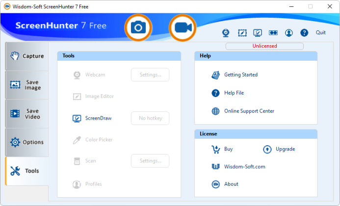Click the Color Picker label

[x=99, y=140]
